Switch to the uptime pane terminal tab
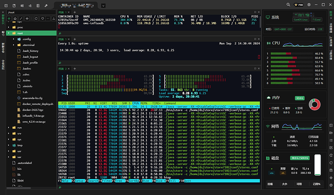Image resolution: width=334 pixels, height=195 pixels. 62,39
